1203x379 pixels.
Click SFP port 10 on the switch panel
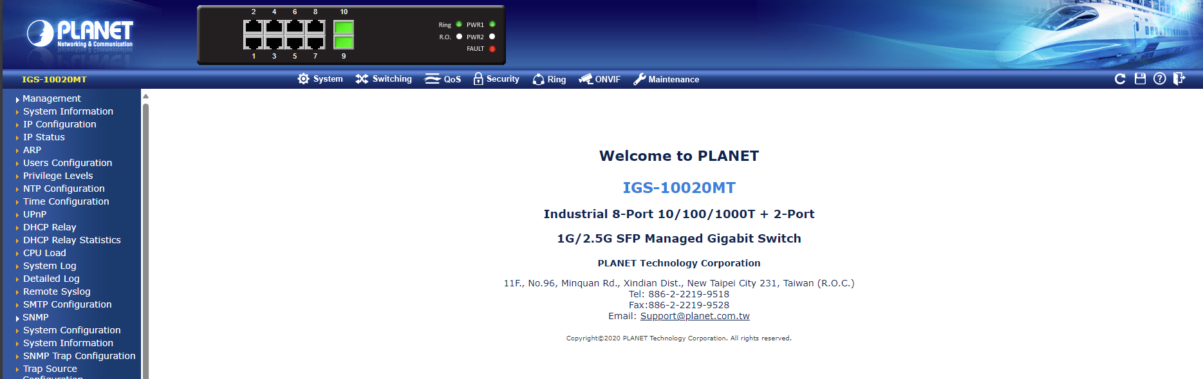[x=344, y=27]
